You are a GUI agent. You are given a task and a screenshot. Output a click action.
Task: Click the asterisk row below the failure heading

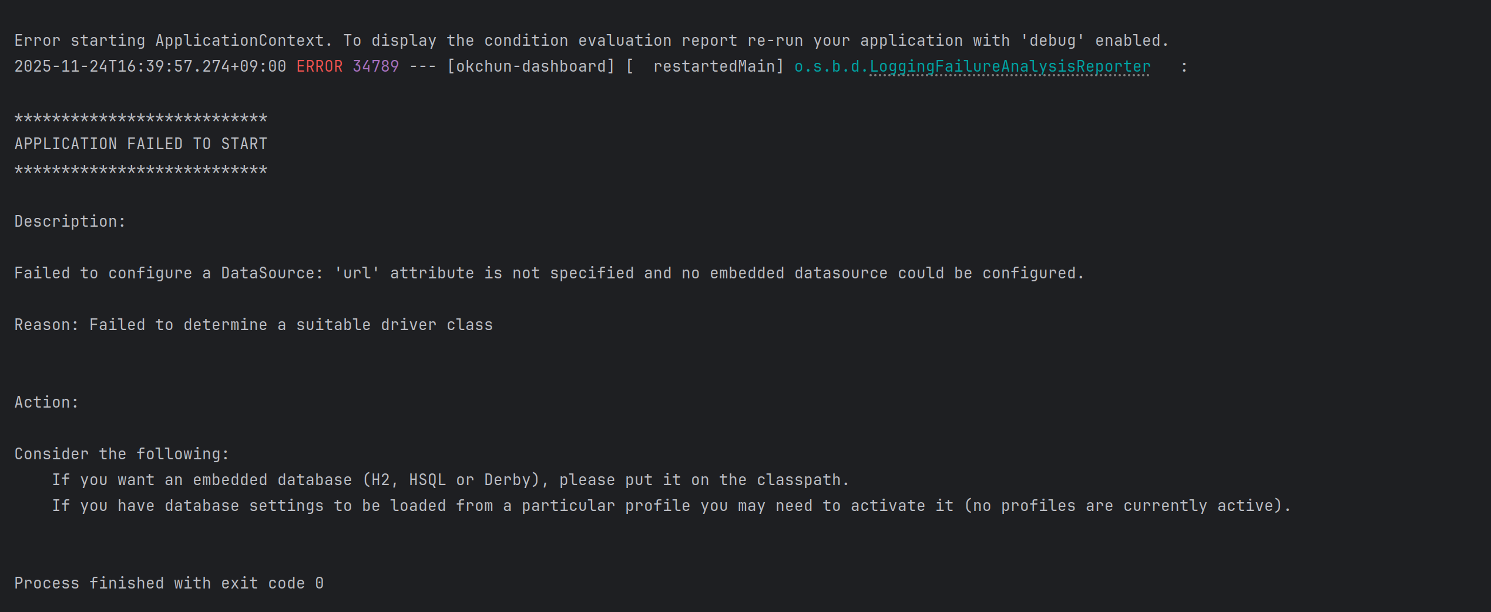140,170
